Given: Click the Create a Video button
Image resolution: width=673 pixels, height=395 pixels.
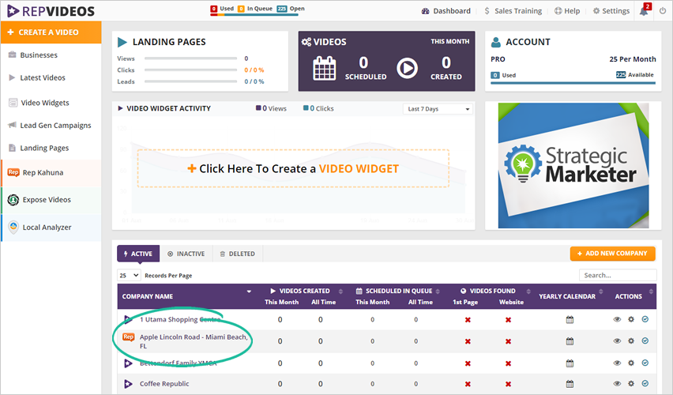Looking at the screenshot, I should tap(51, 32).
